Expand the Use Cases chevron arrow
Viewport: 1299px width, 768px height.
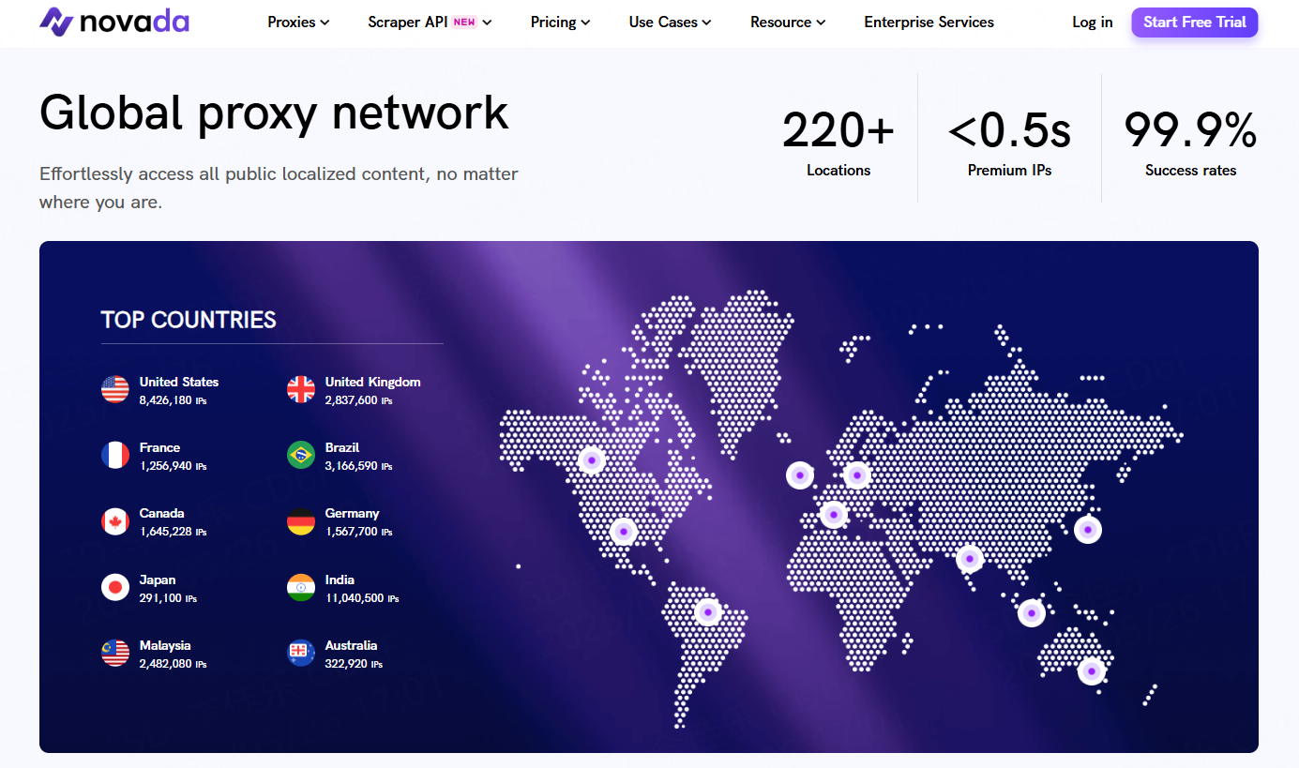(706, 23)
